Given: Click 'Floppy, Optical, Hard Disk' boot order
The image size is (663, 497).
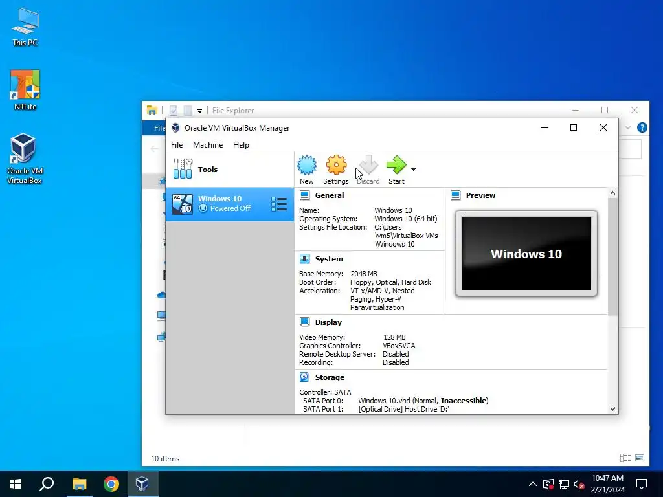Looking at the screenshot, I should [390, 282].
